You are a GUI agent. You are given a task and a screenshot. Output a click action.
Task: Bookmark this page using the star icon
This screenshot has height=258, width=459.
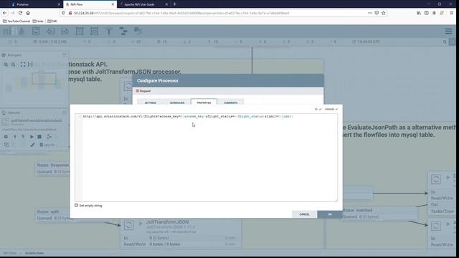pos(384,13)
